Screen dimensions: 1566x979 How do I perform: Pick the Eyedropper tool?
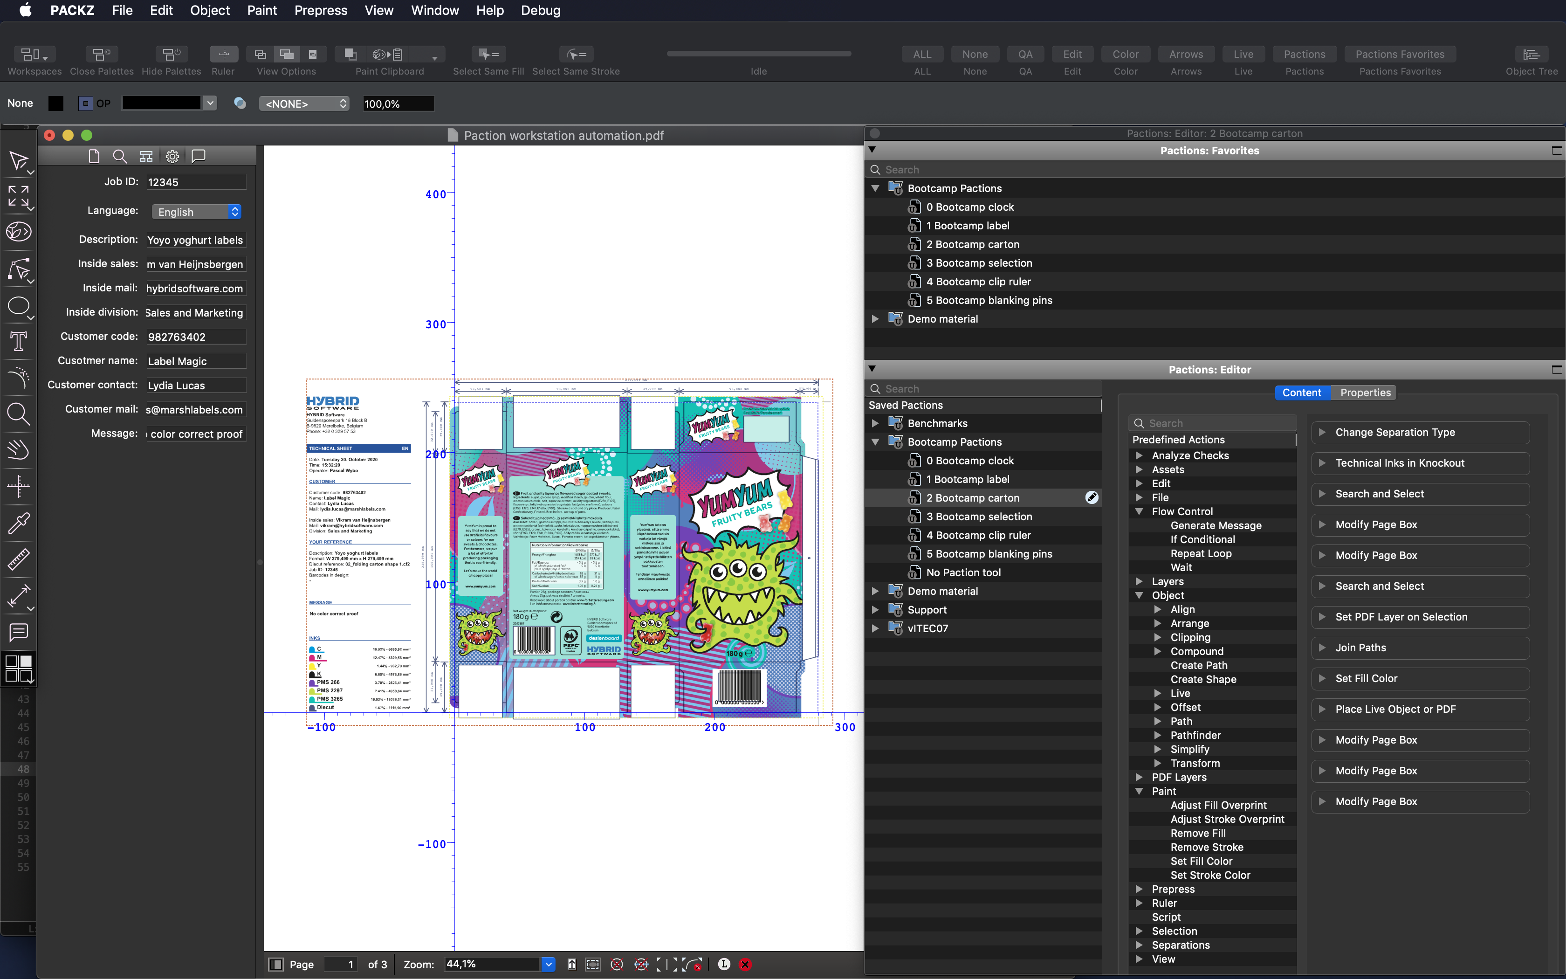tap(18, 523)
